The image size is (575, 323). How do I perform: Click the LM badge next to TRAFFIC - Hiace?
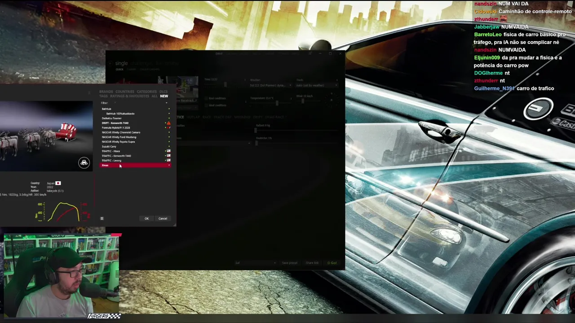(168, 151)
